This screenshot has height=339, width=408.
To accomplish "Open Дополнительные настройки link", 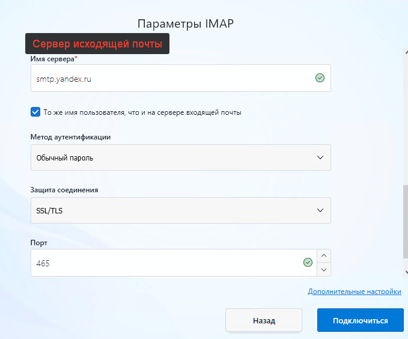I will click(355, 292).
